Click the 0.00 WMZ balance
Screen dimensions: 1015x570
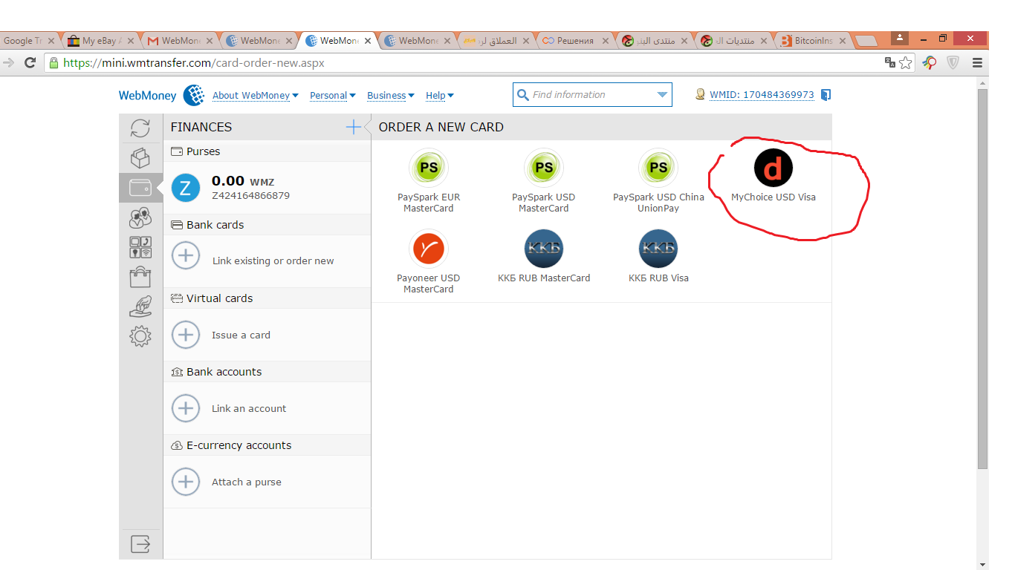pos(242,181)
